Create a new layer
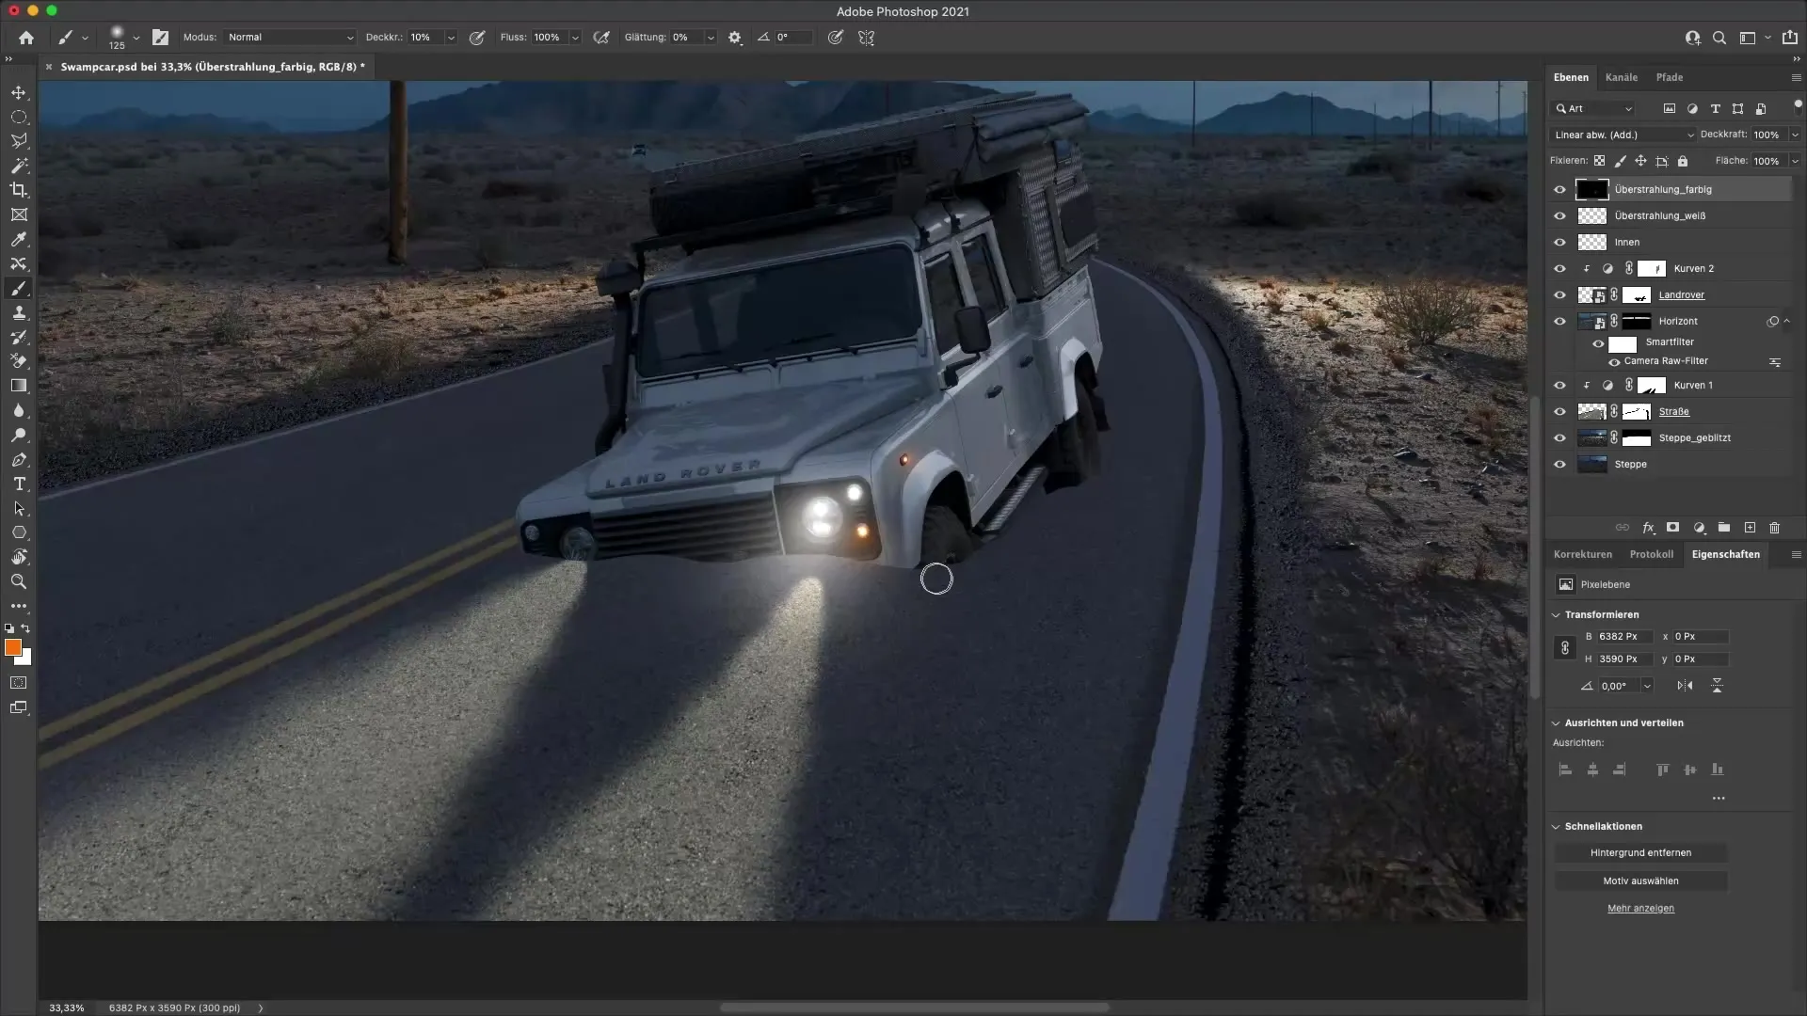The image size is (1807, 1016). [1749, 528]
